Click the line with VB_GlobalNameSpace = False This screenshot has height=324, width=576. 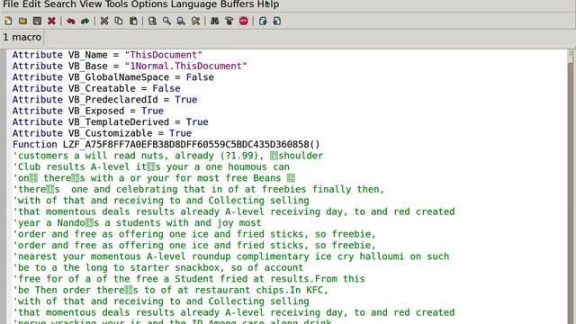[113, 77]
